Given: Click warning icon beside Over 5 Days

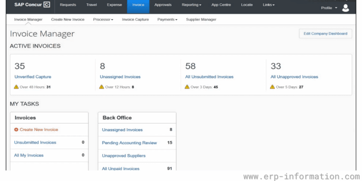Looking at the screenshot, I should click(x=272, y=87).
